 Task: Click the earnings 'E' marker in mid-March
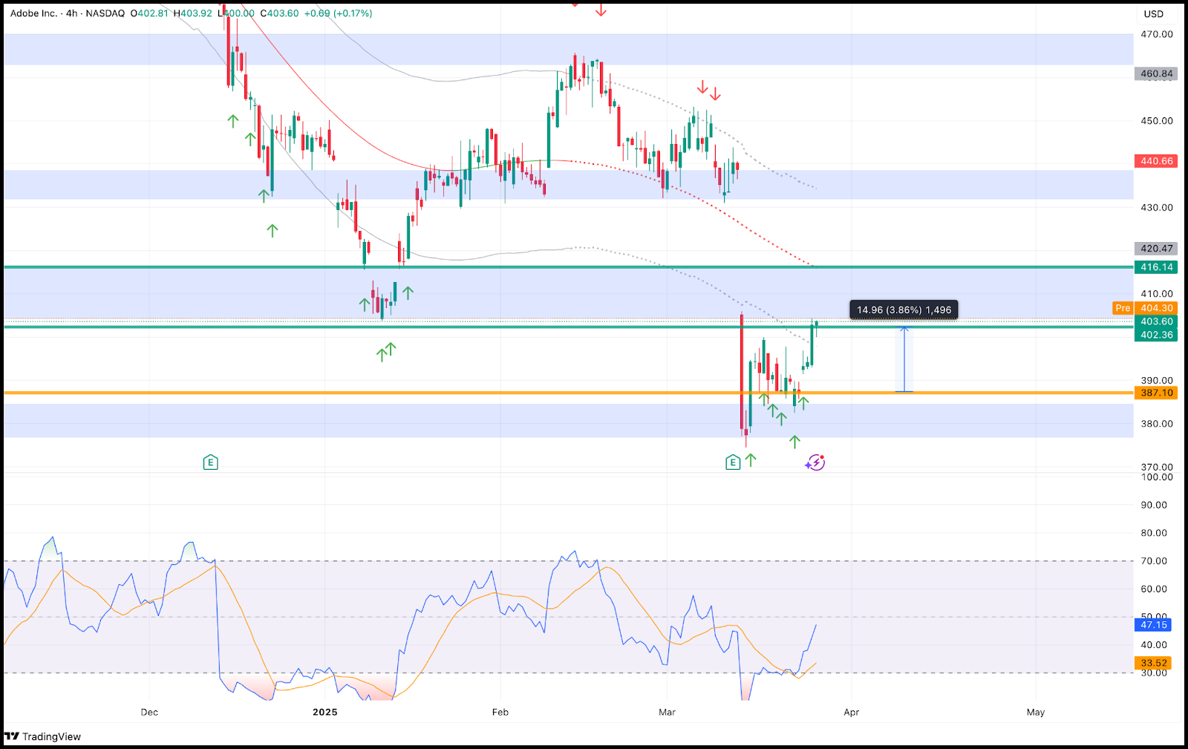tap(733, 462)
